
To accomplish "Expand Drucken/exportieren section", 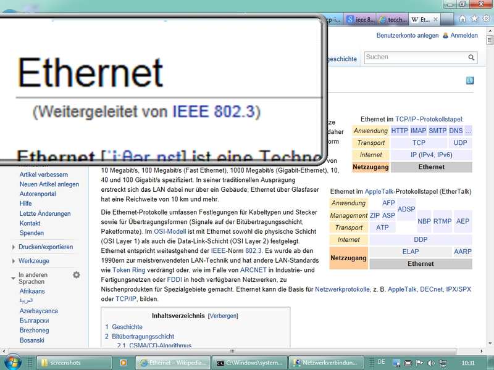I will pyautogui.click(x=45, y=247).
